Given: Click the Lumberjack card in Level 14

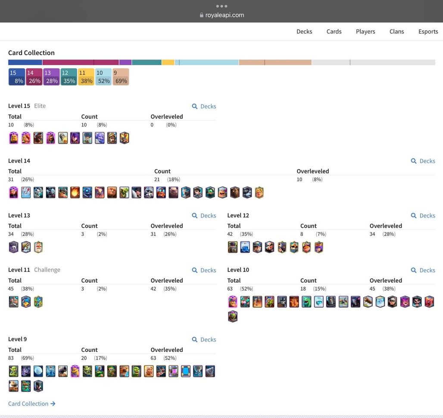Looking at the screenshot, I should pyautogui.click(x=222, y=192).
